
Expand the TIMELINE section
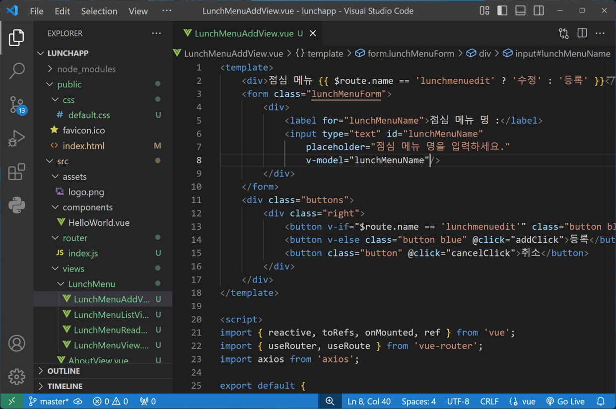103,386
